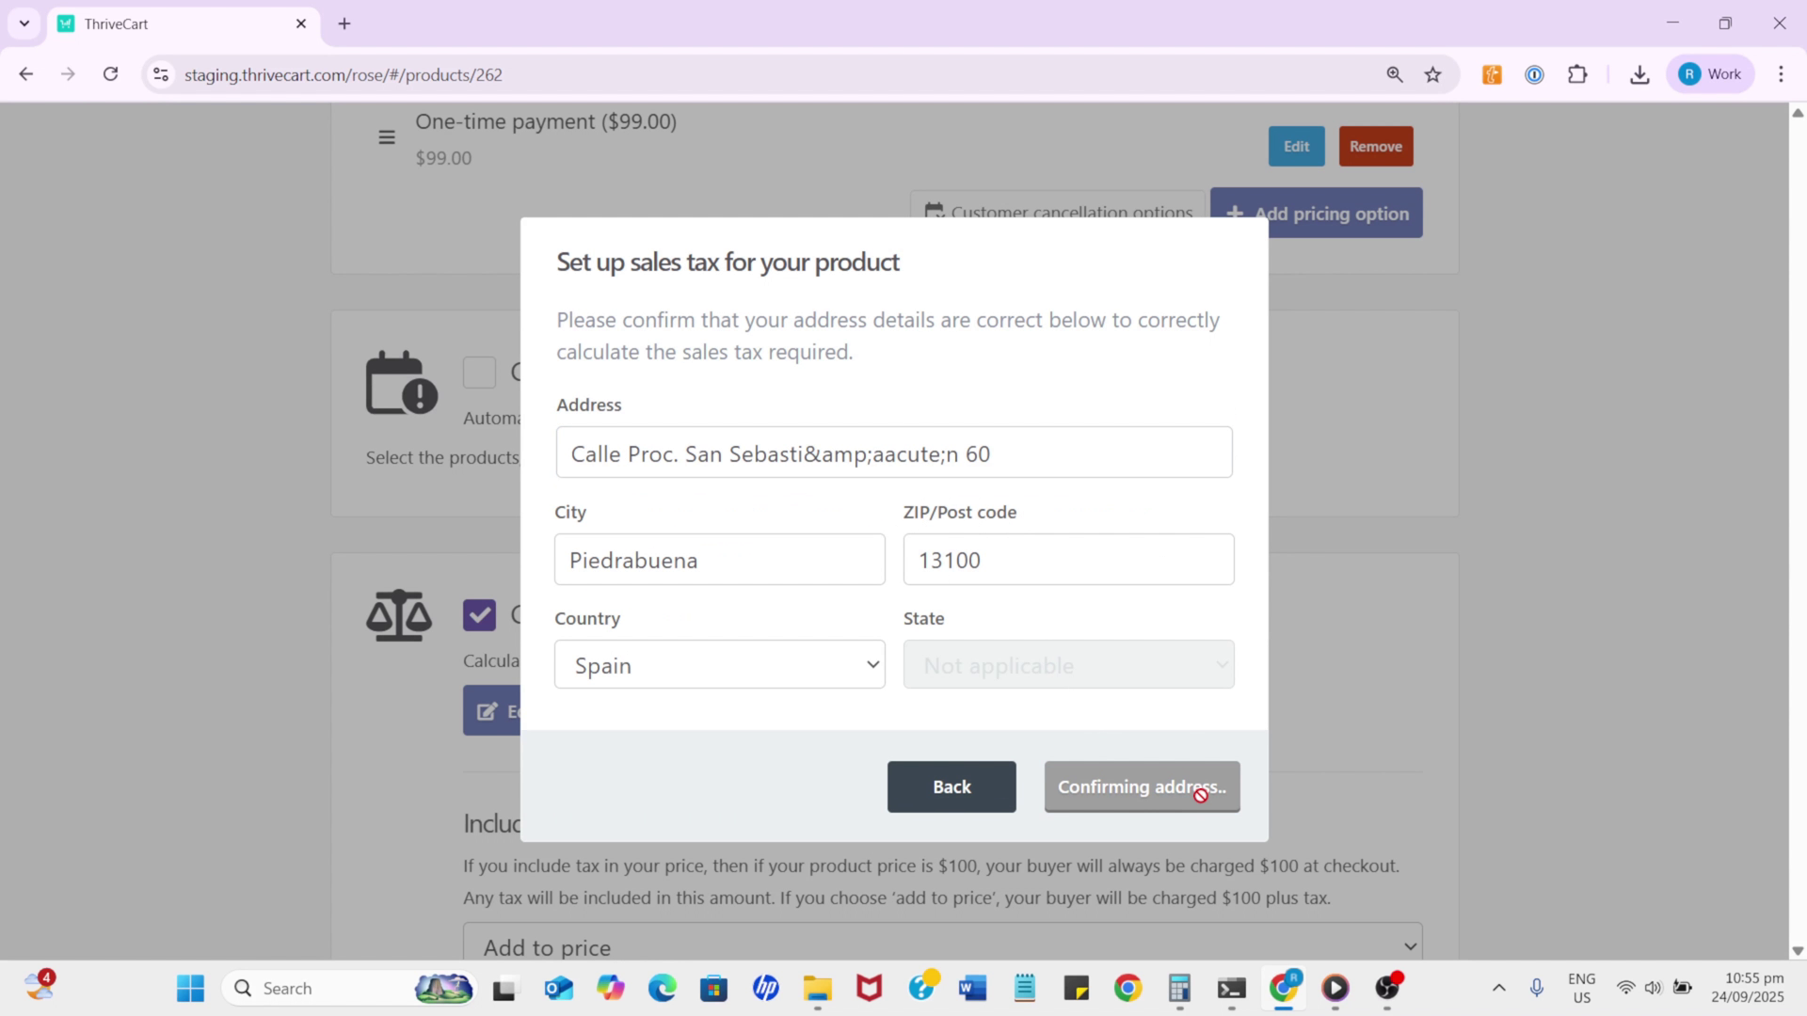This screenshot has width=1807, height=1016.
Task: Click the Address input field
Action: (x=893, y=452)
